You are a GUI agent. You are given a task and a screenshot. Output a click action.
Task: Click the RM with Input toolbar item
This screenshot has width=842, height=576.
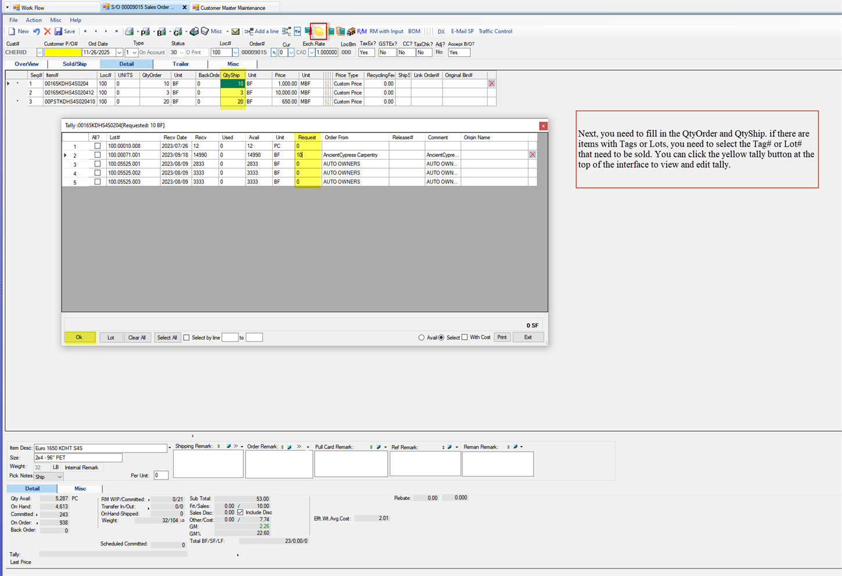point(386,31)
